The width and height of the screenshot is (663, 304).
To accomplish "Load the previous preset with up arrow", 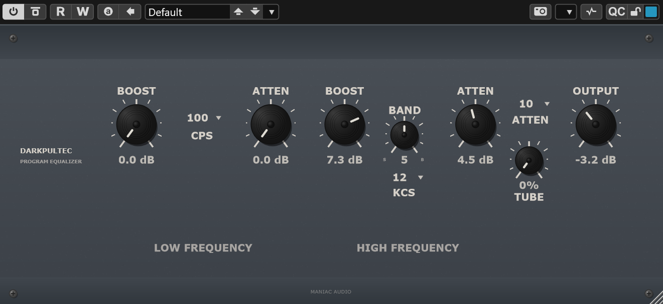I will click(x=238, y=12).
